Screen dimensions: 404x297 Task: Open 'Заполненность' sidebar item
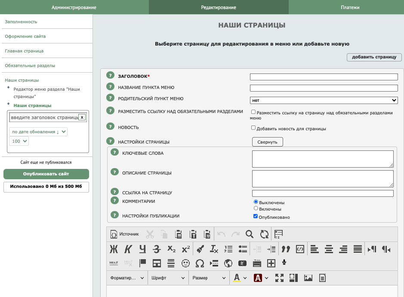coord(21,21)
